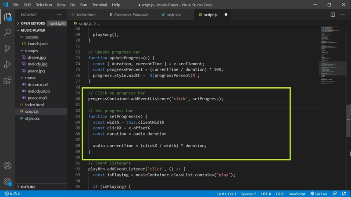Expand the Outline panel
Image resolution: width=351 pixels, height=197 pixels.
[x=28, y=186]
